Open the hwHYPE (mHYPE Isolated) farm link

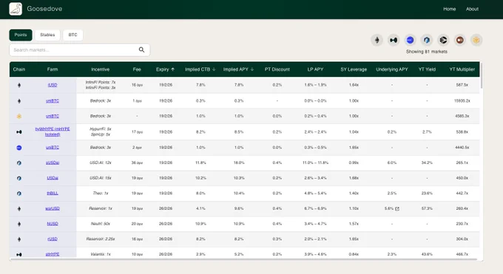tap(53, 131)
